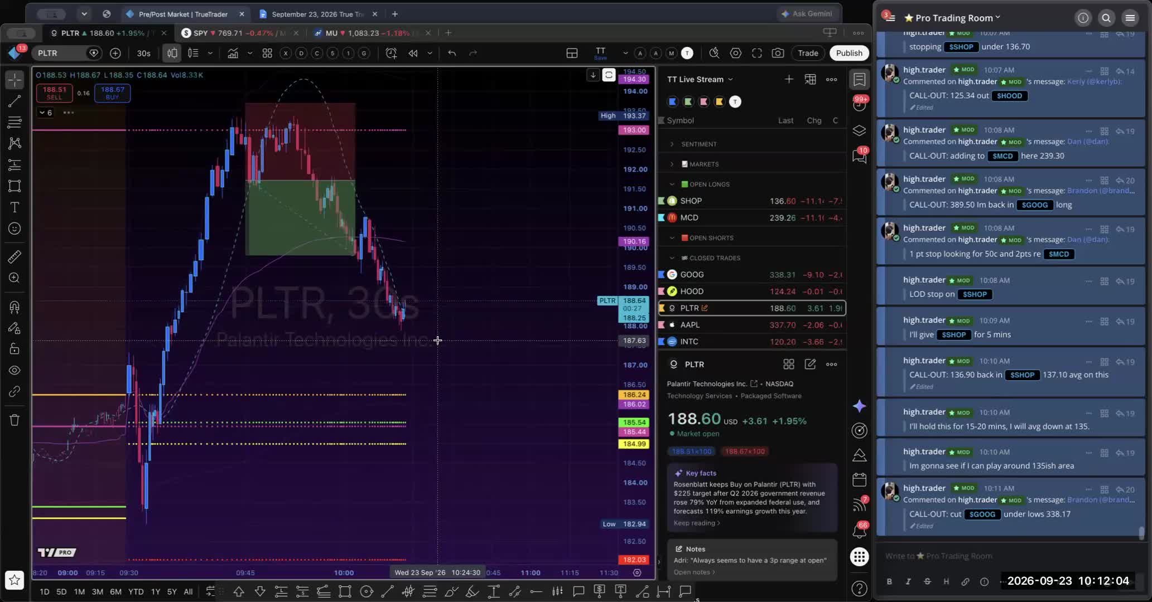Image resolution: width=1152 pixels, height=602 pixels.
Task: Start Bar Replay with the rewind icon
Action: pos(413,53)
